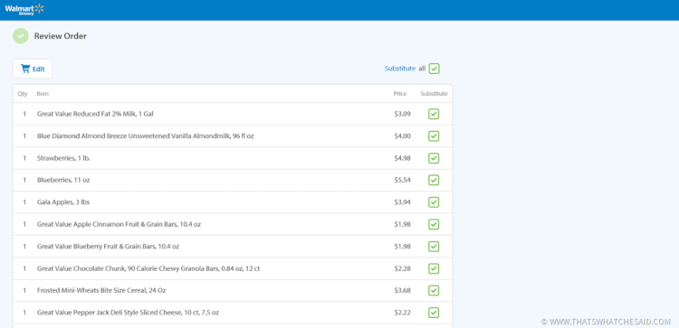This screenshot has height=328, width=679.
Task: Click the $4.00 price for almondmilk
Action: (x=402, y=136)
